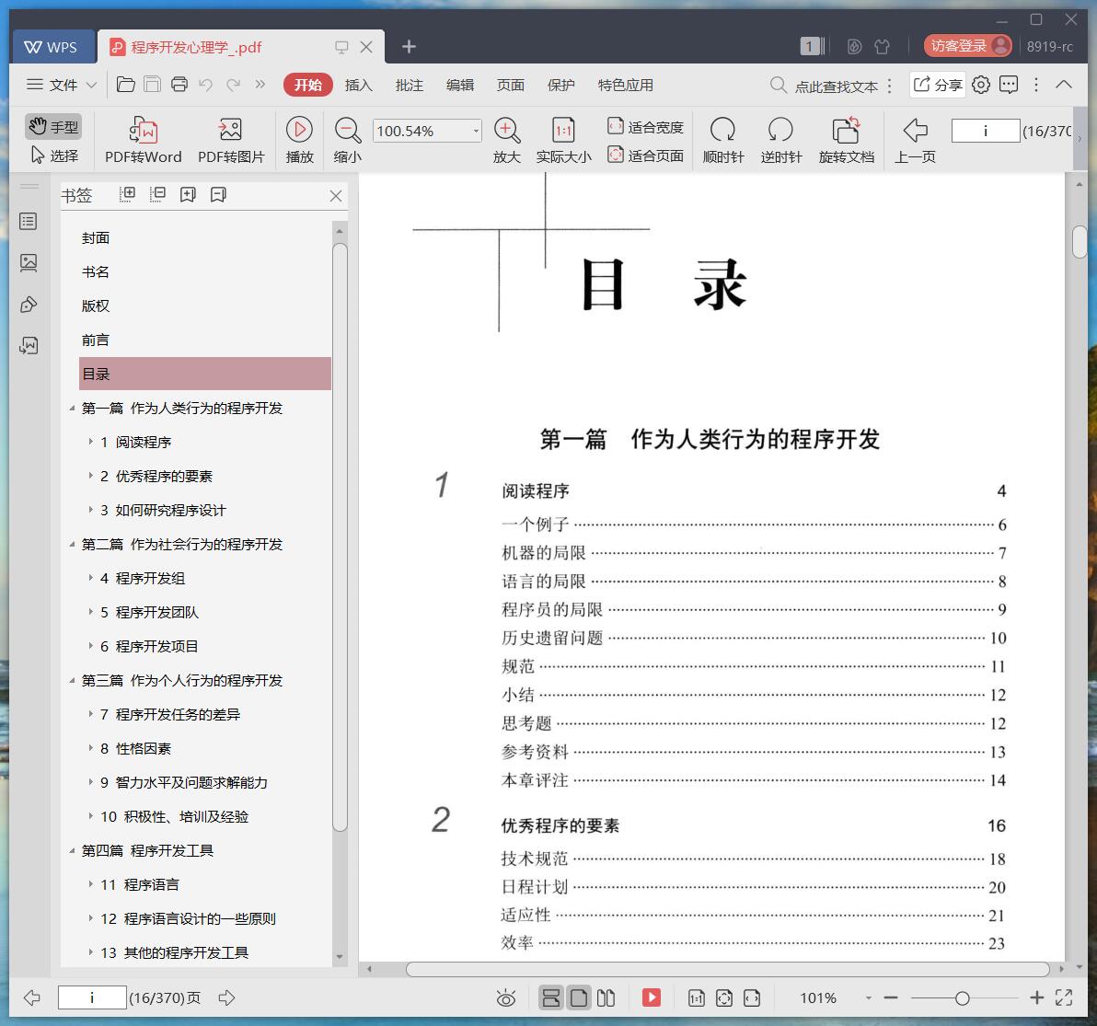Open the WPS home tab
Image resolution: width=1097 pixels, height=1026 pixels.
click(x=52, y=47)
